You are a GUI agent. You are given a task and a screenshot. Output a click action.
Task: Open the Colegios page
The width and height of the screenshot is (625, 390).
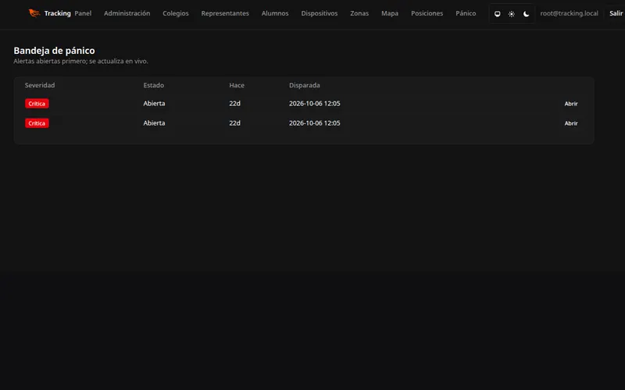click(175, 13)
